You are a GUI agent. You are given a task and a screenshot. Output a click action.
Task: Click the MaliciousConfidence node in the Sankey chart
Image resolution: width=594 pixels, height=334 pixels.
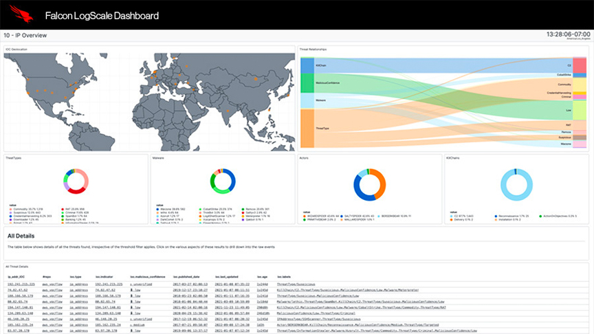tap(307, 83)
